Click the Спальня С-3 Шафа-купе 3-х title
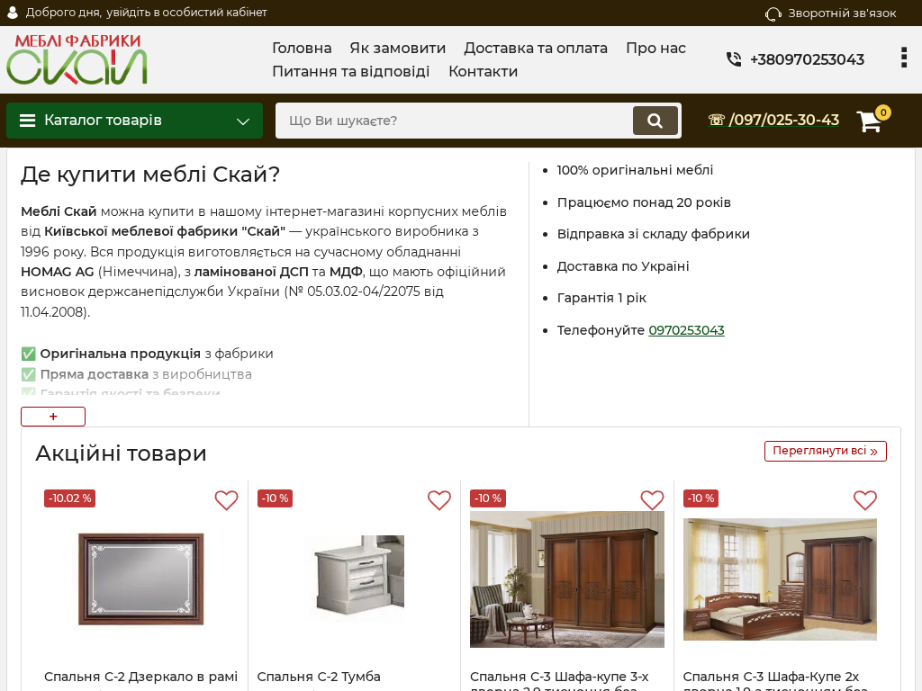 click(x=559, y=677)
